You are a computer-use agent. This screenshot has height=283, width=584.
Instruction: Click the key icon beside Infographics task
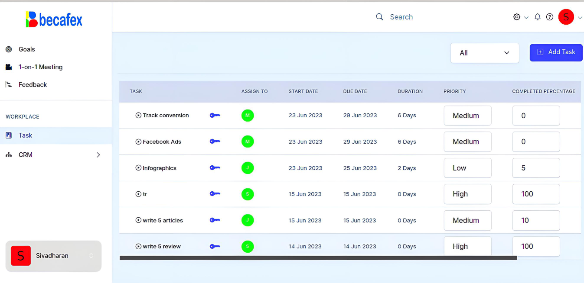(x=215, y=168)
